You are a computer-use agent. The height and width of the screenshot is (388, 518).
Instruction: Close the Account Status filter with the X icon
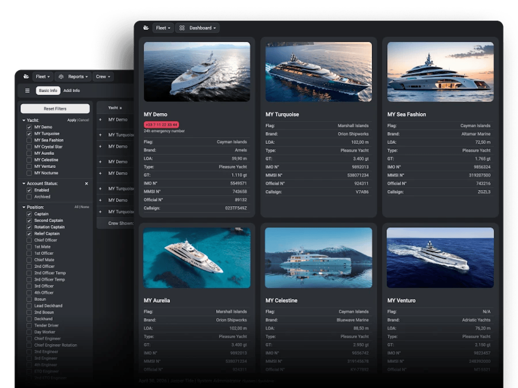click(x=86, y=184)
